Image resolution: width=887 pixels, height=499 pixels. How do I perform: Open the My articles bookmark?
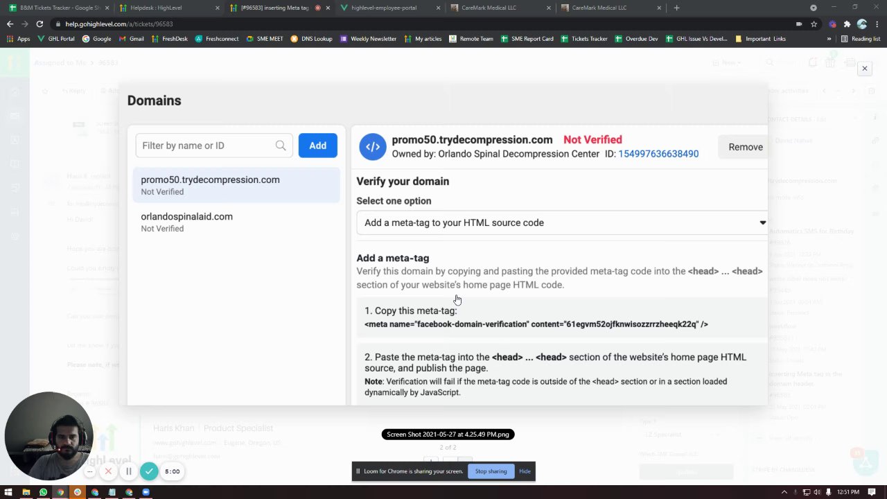[x=423, y=39]
